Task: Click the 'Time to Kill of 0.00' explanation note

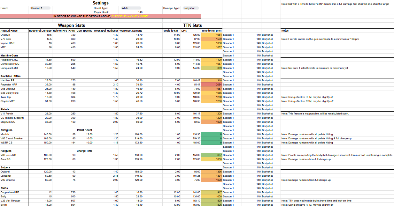Action: tap(335, 4)
